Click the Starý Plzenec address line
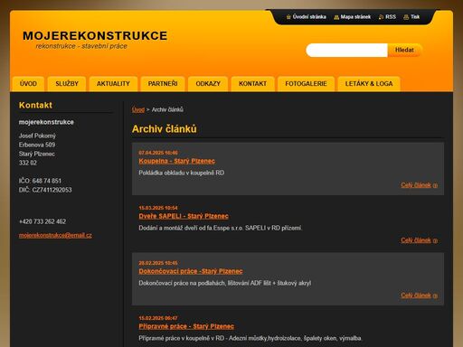463x347 pixels. tap(37, 154)
